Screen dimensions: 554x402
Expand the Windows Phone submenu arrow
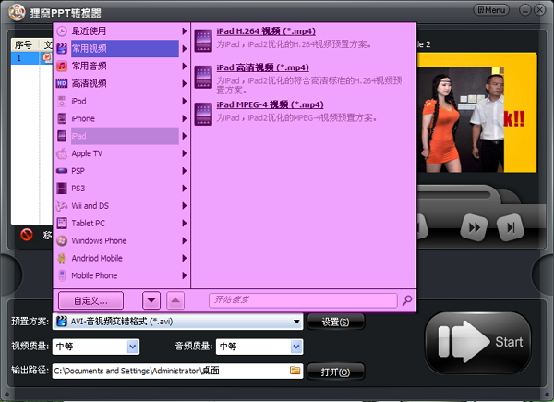click(184, 240)
